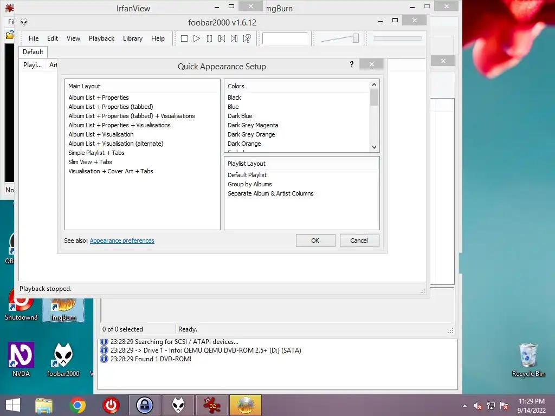Open the Help menu
Image resolution: width=555 pixels, height=416 pixels.
(x=158, y=38)
